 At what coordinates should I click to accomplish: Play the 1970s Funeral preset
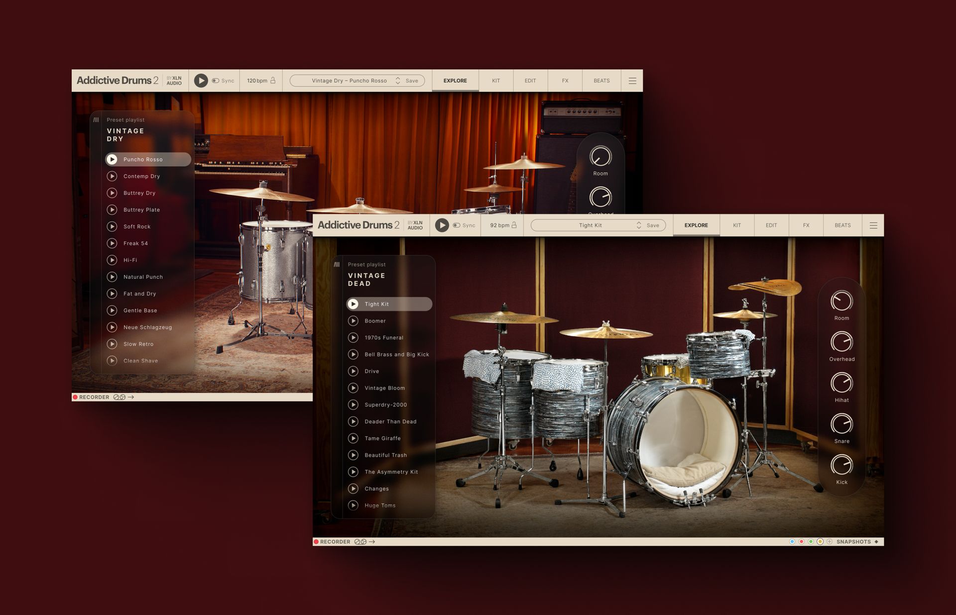pos(353,338)
